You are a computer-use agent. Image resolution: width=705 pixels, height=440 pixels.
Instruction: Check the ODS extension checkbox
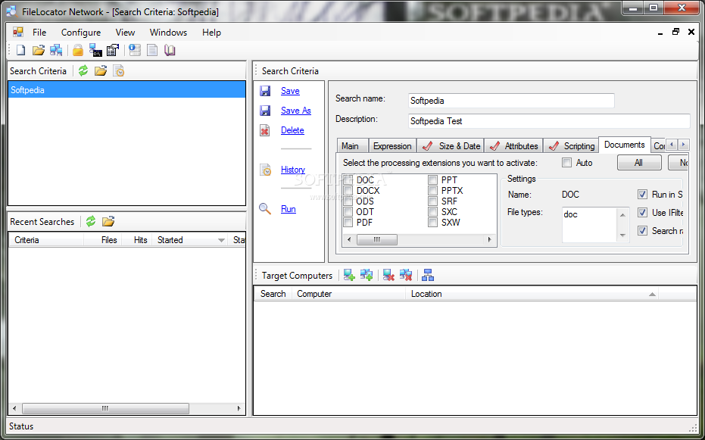pos(348,201)
